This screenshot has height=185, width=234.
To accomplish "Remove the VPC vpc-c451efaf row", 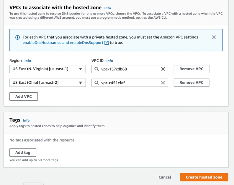I will coord(191,83).
